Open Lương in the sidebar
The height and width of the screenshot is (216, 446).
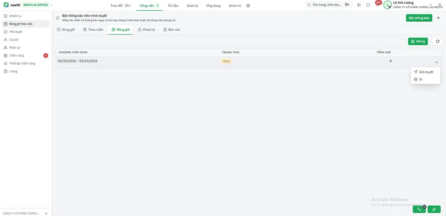point(26,71)
